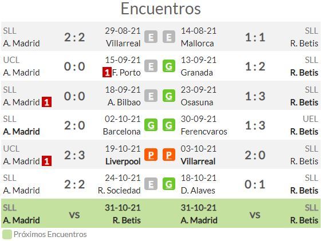This screenshot has width=323, height=241.
Task: Select the Ferencvaros team name
Action: (x=204, y=132)
